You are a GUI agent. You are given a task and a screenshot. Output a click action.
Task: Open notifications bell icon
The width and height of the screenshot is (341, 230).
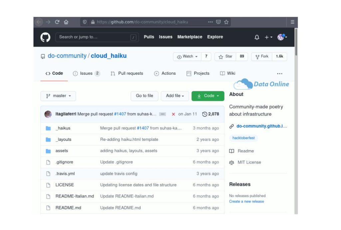point(257,37)
